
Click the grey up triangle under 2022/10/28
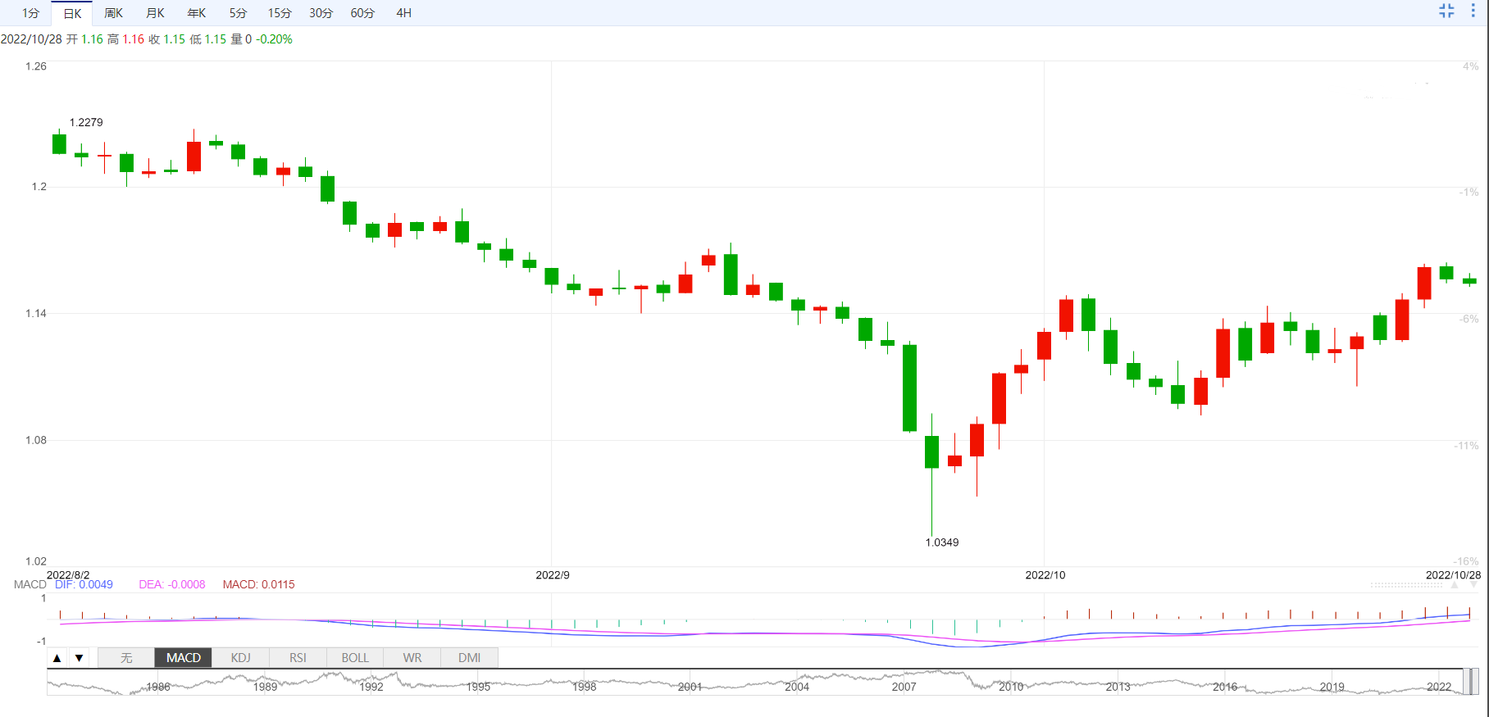(x=1455, y=585)
